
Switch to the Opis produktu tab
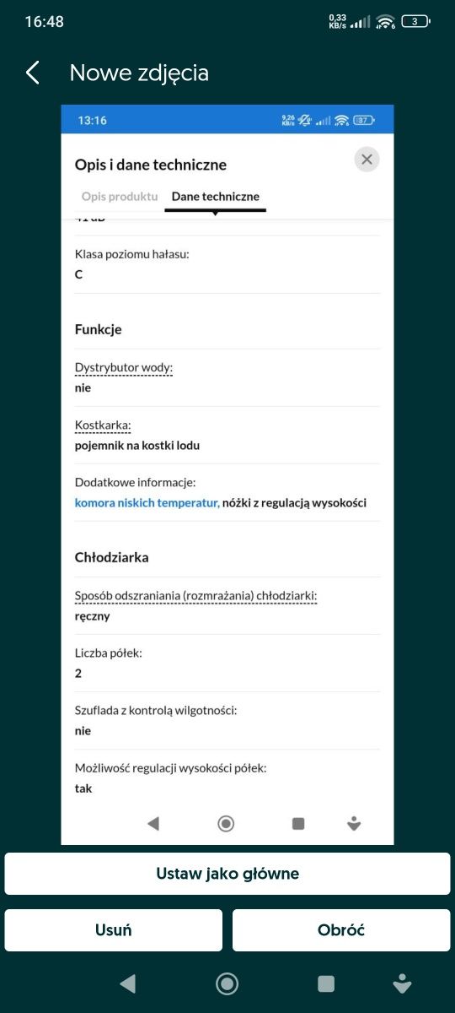[x=120, y=196]
